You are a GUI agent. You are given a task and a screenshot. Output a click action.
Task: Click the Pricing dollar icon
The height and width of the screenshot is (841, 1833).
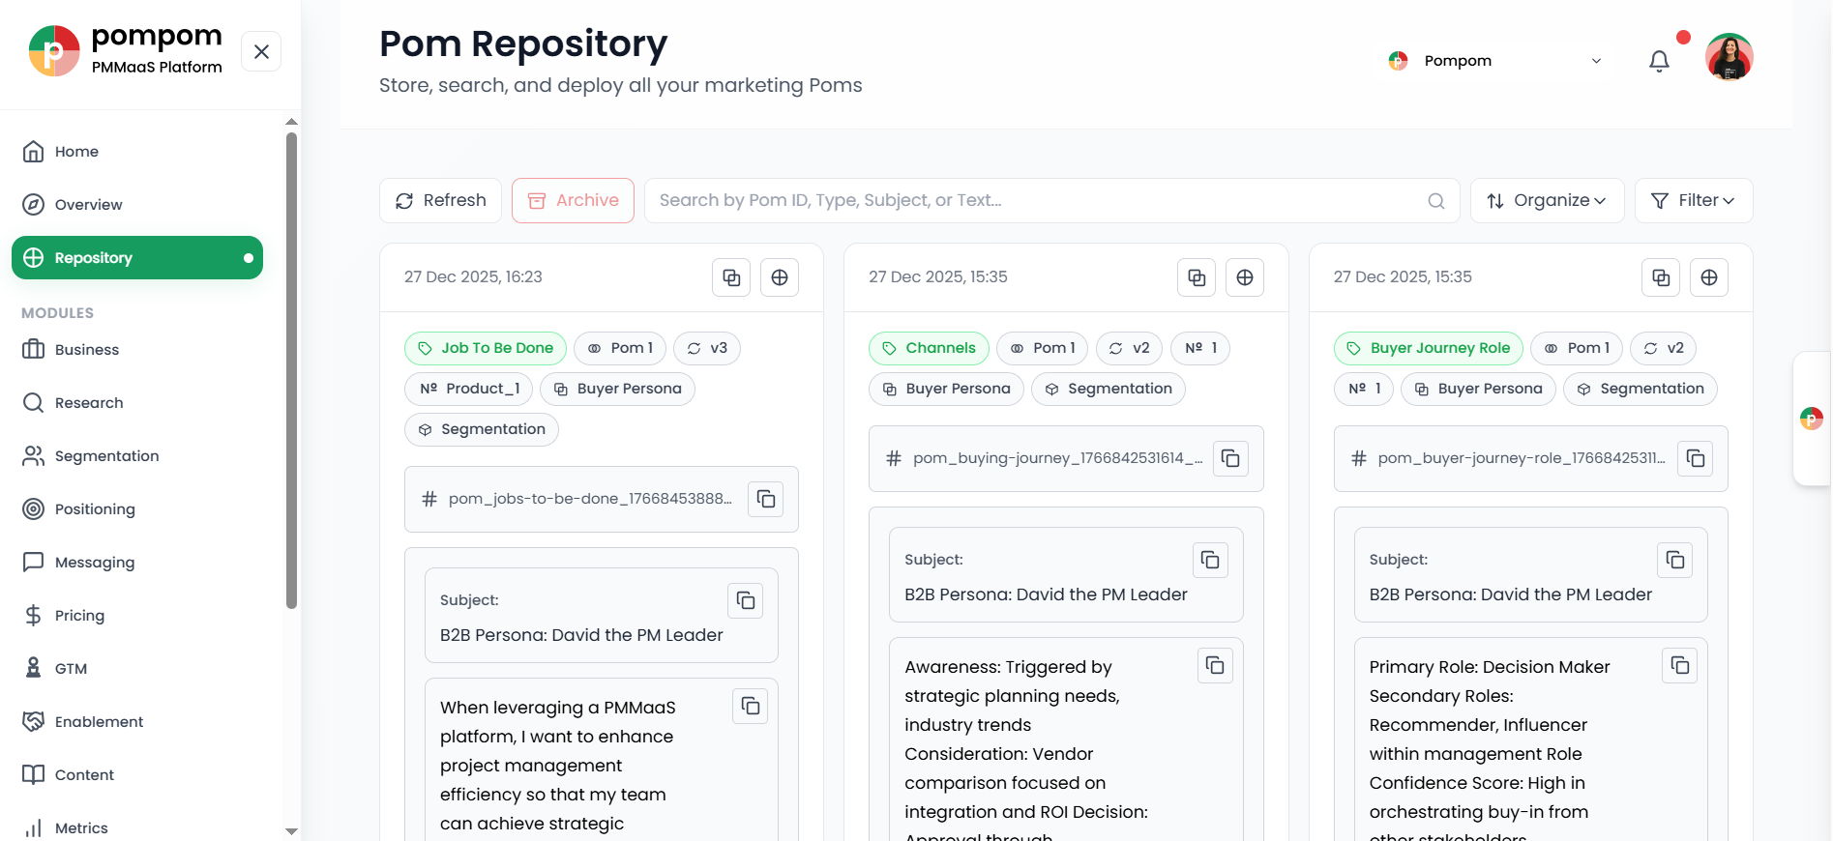(34, 616)
